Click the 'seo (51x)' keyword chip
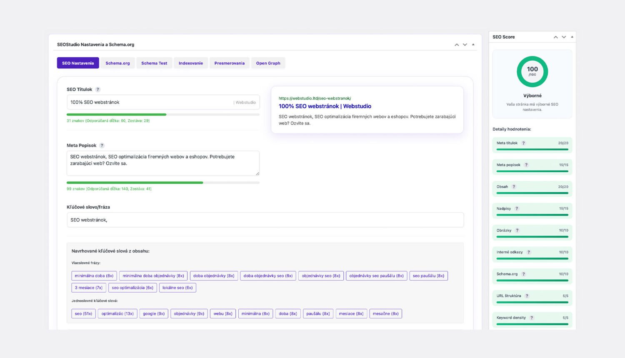The height and width of the screenshot is (358, 625). coord(83,314)
